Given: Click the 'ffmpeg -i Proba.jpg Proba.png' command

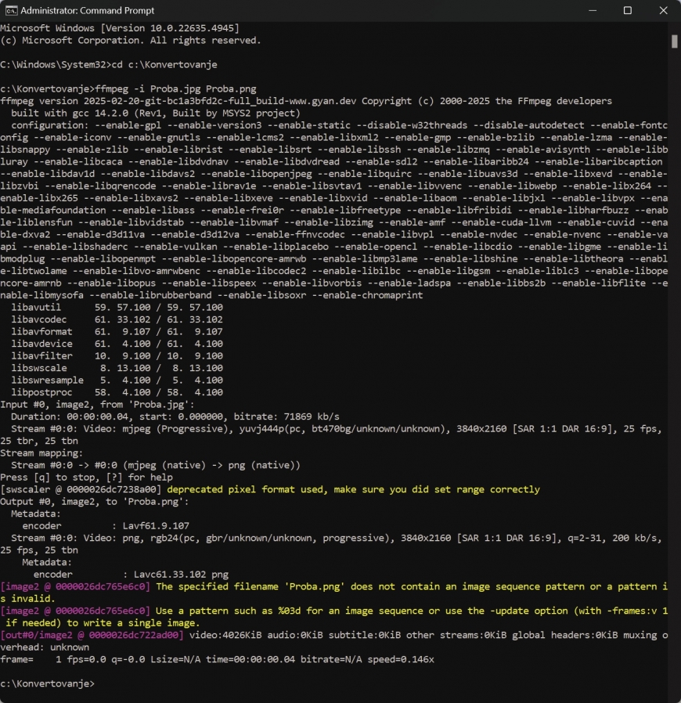Looking at the screenshot, I should [176, 88].
